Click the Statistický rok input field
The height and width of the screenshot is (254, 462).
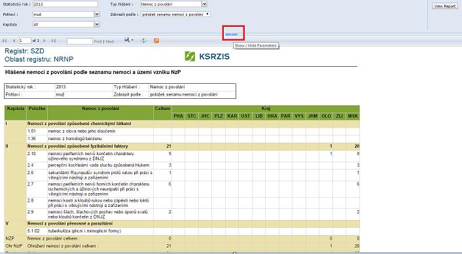coord(65,4)
